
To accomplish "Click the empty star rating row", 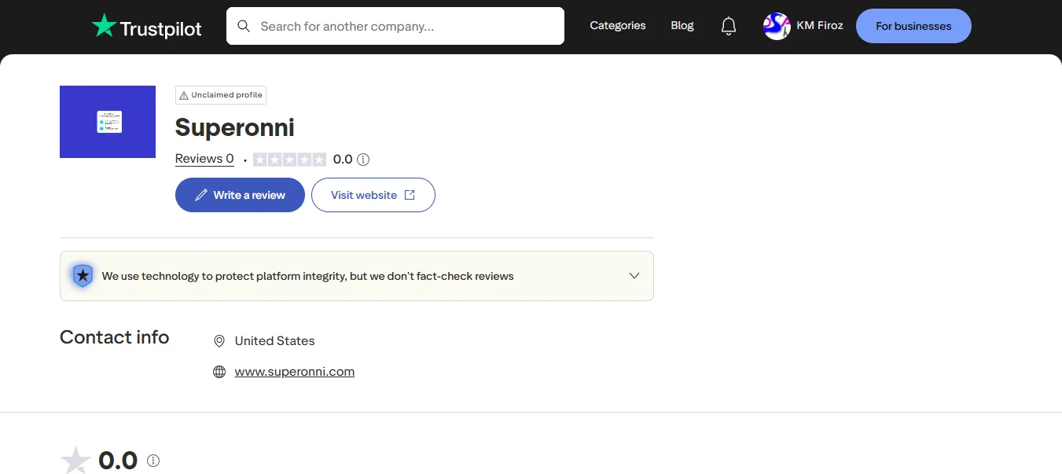I will [289, 160].
